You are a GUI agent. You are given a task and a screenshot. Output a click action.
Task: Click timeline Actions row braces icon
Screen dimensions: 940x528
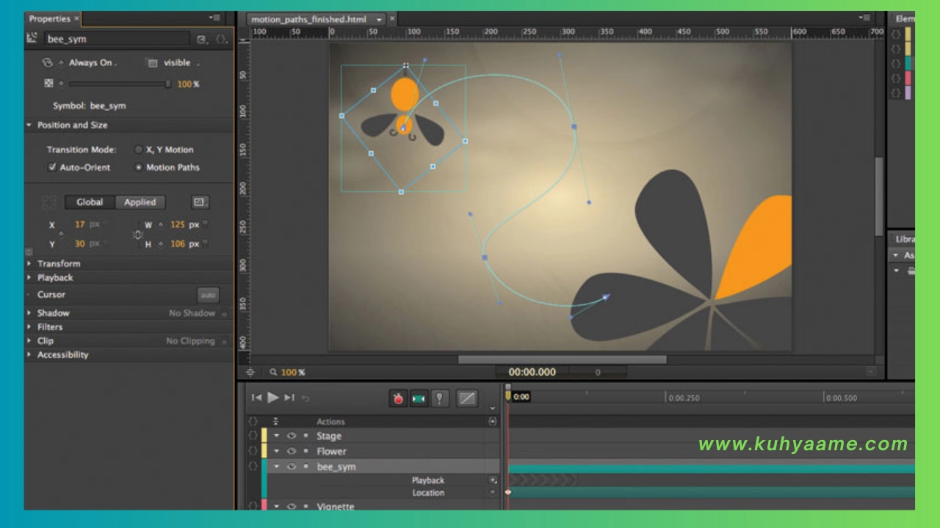253,422
